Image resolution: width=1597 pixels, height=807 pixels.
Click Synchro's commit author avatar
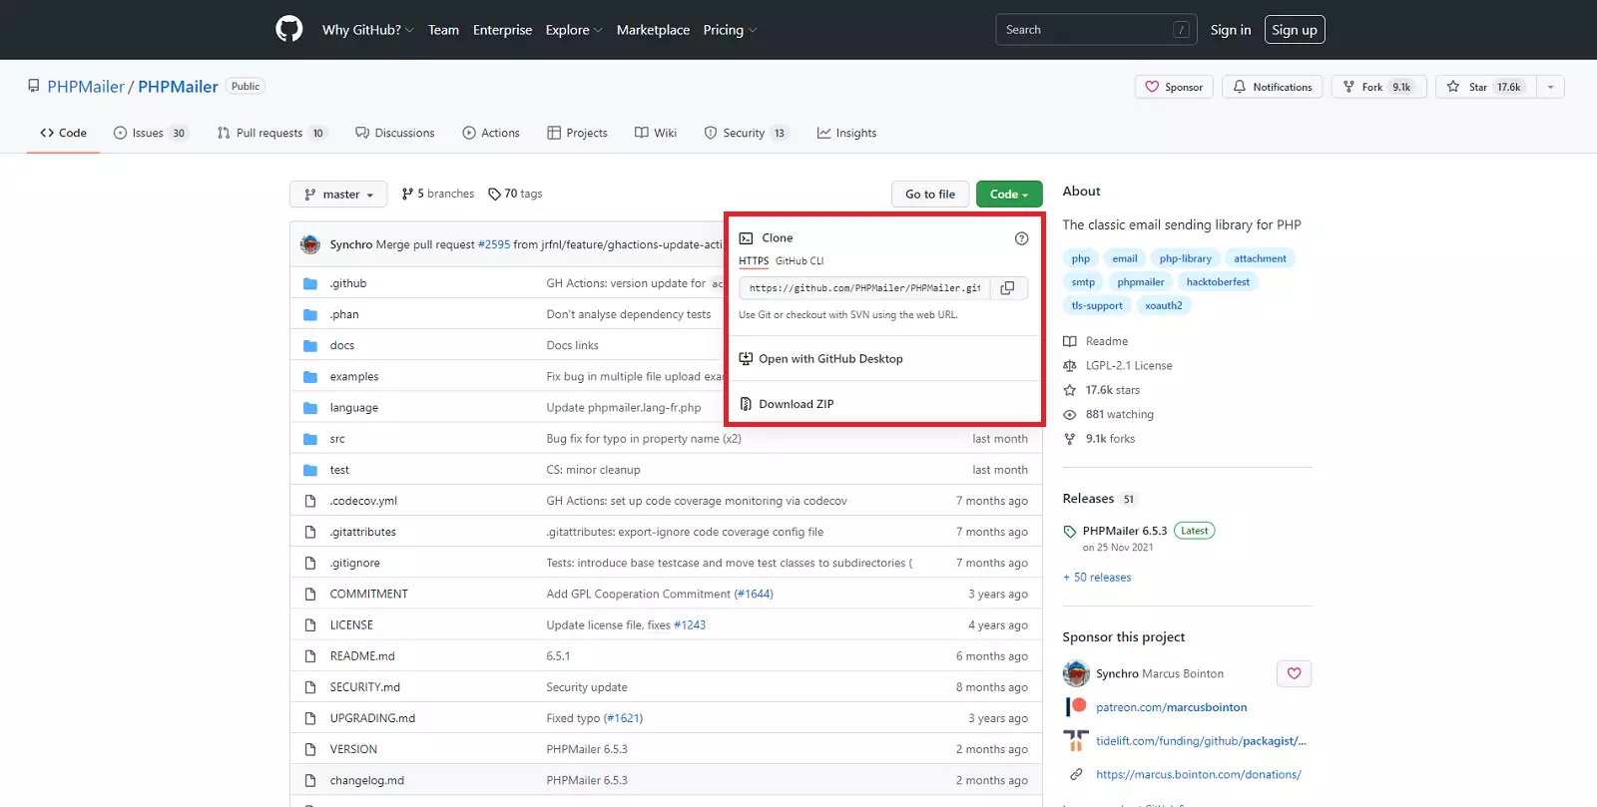click(x=310, y=244)
